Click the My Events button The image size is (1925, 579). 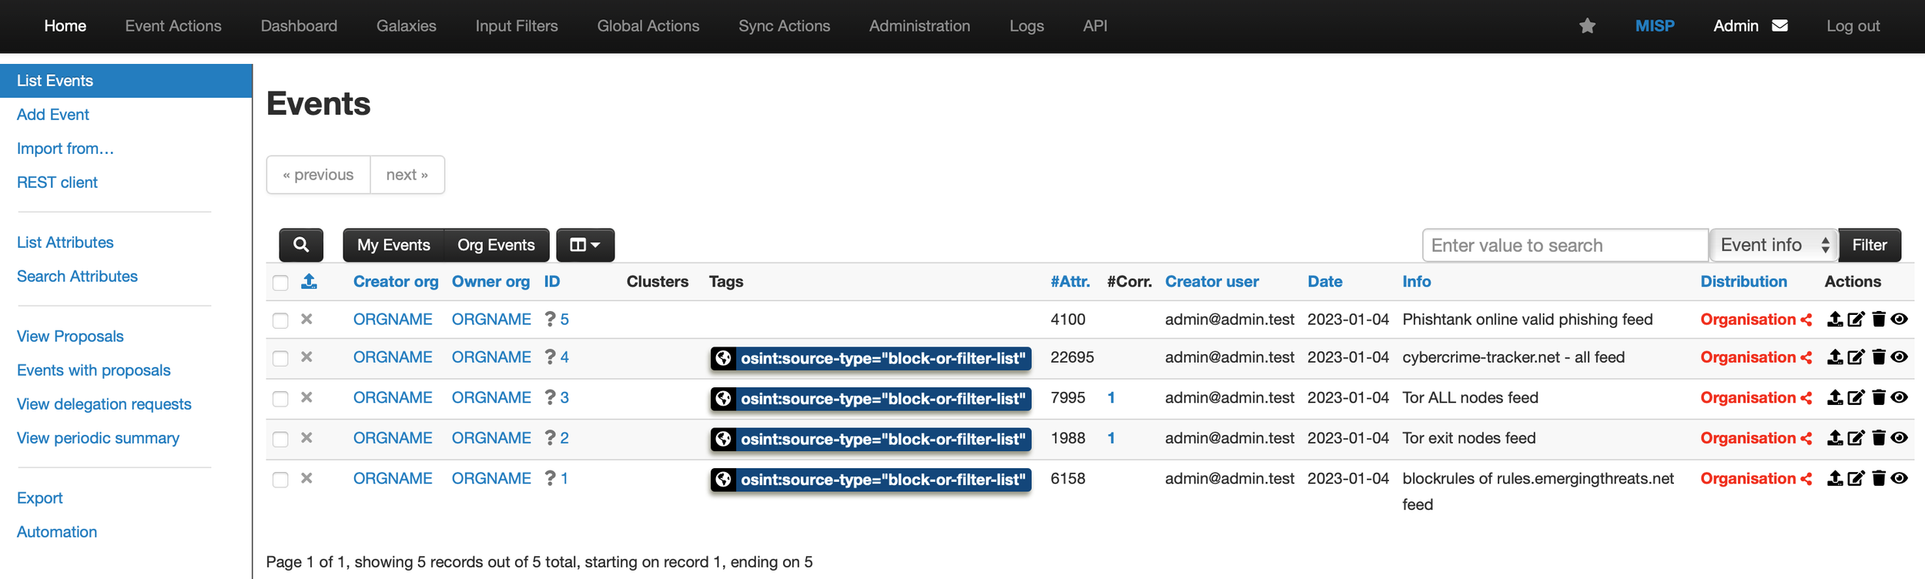click(393, 245)
